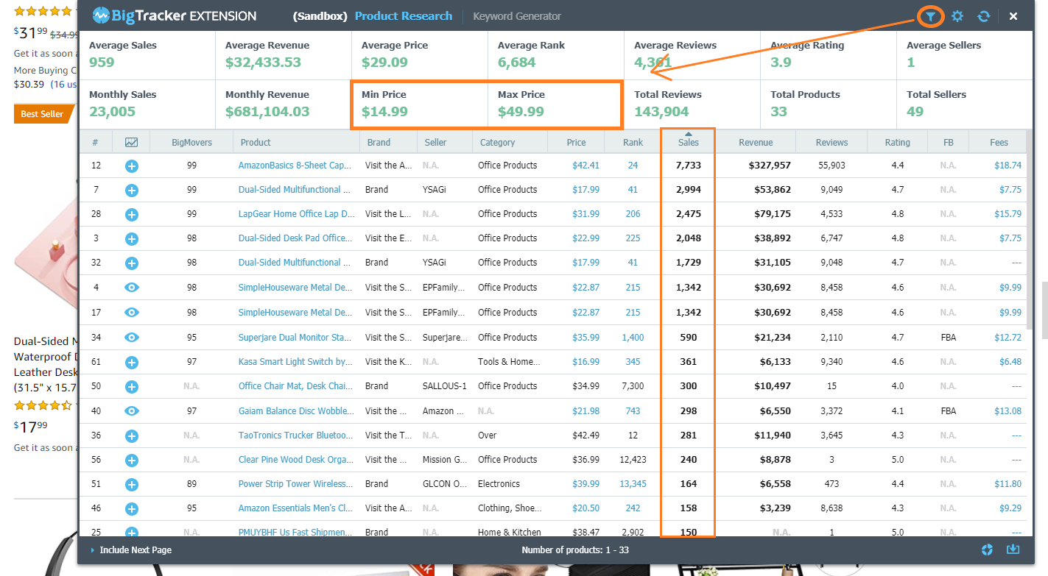This screenshot has width=1048, height=576.
Task: Click plus icon for Clear Pine Wood Desk
Action: [x=131, y=461]
